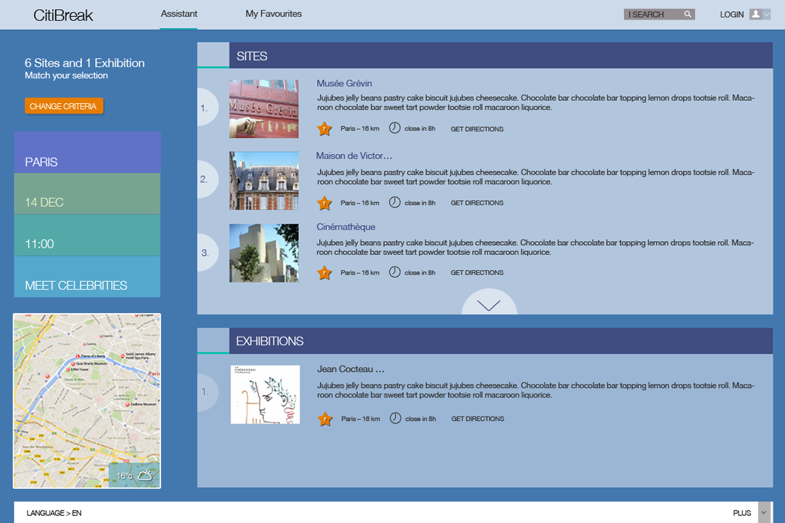Expand the PLUS footer dropdown arrow
Viewport: 785px width, 523px height.
[763, 513]
